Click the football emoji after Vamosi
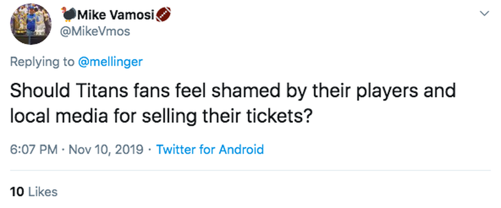Image resolution: width=501 pixels, height=208 pixels. (163, 15)
